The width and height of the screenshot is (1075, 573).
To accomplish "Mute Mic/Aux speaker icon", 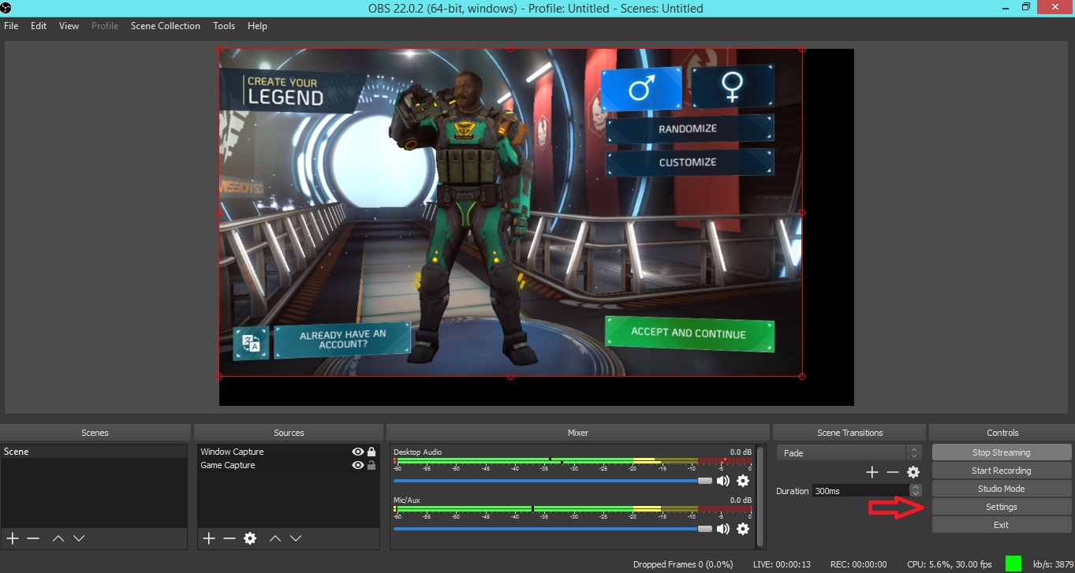I will click(723, 529).
